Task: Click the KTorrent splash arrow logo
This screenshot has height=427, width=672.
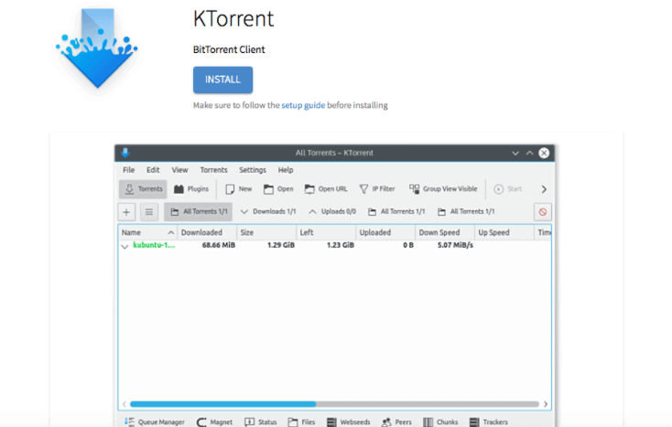Action: [97, 48]
